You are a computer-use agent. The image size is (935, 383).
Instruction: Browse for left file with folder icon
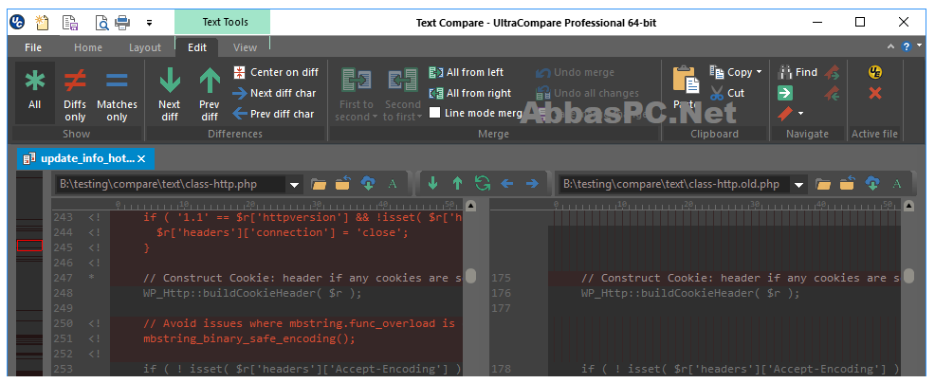[319, 184]
